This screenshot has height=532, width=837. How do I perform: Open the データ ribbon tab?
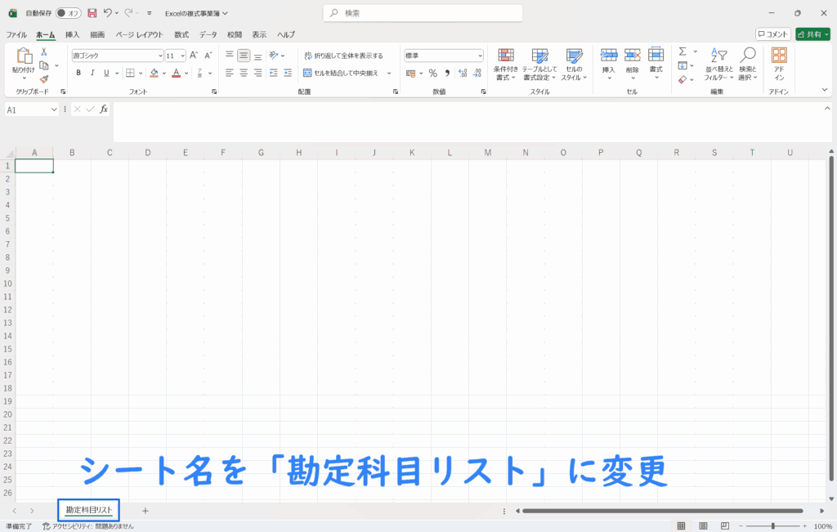tap(208, 34)
